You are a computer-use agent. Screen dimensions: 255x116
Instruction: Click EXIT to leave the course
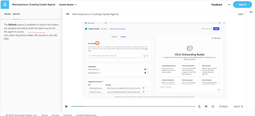[241, 14]
